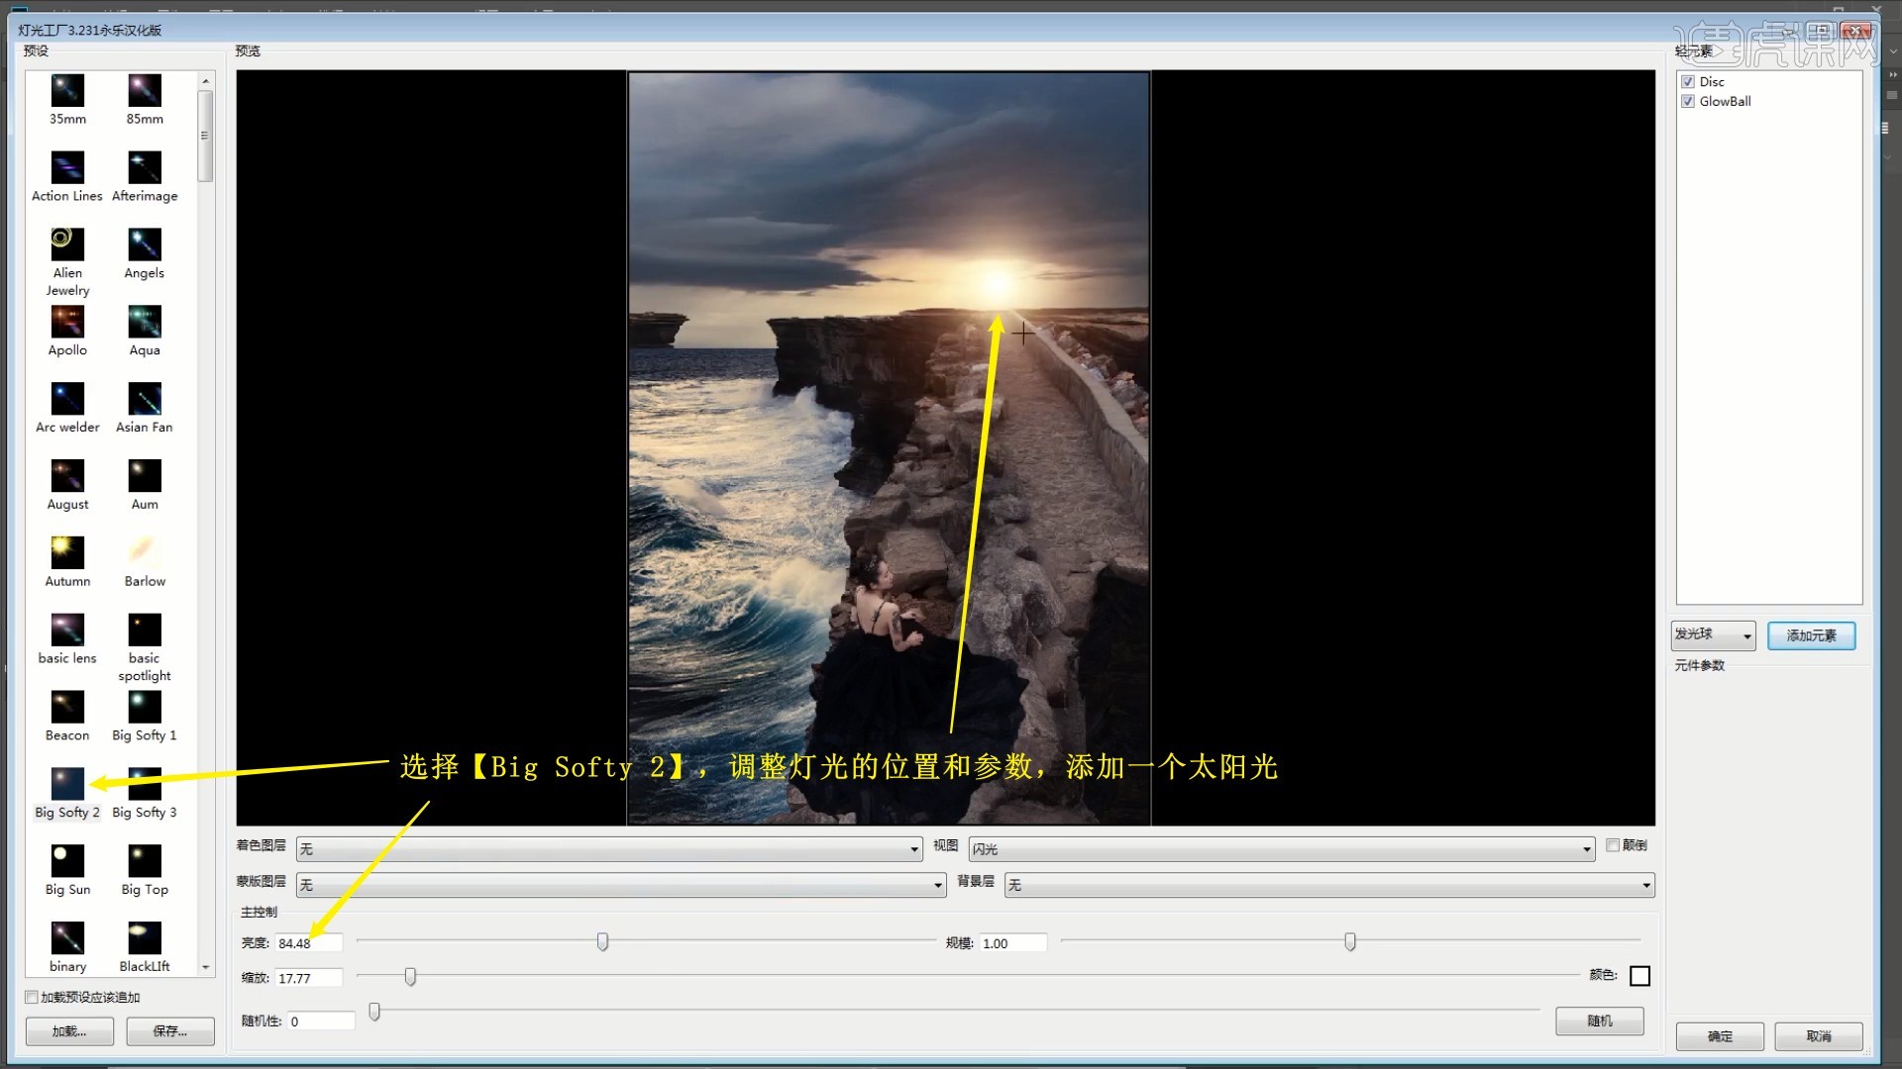Click the 颜色 color swatch
Viewport: 1902px width, 1069px height.
point(1639,976)
